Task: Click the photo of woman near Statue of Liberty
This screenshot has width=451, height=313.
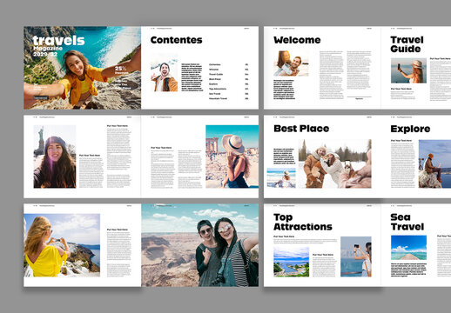Action: (x=55, y=156)
